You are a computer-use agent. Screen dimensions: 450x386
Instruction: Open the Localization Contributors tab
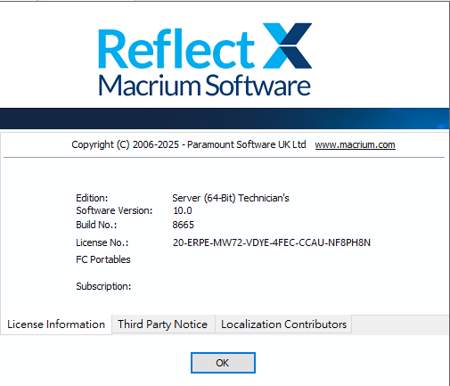[x=283, y=324]
